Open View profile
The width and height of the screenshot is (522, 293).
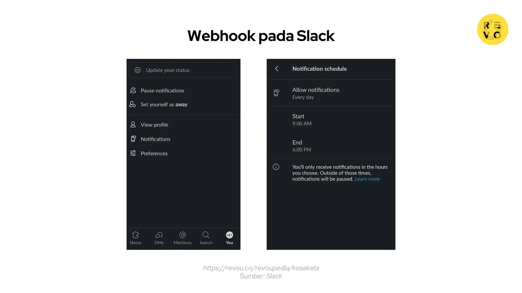pos(154,124)
